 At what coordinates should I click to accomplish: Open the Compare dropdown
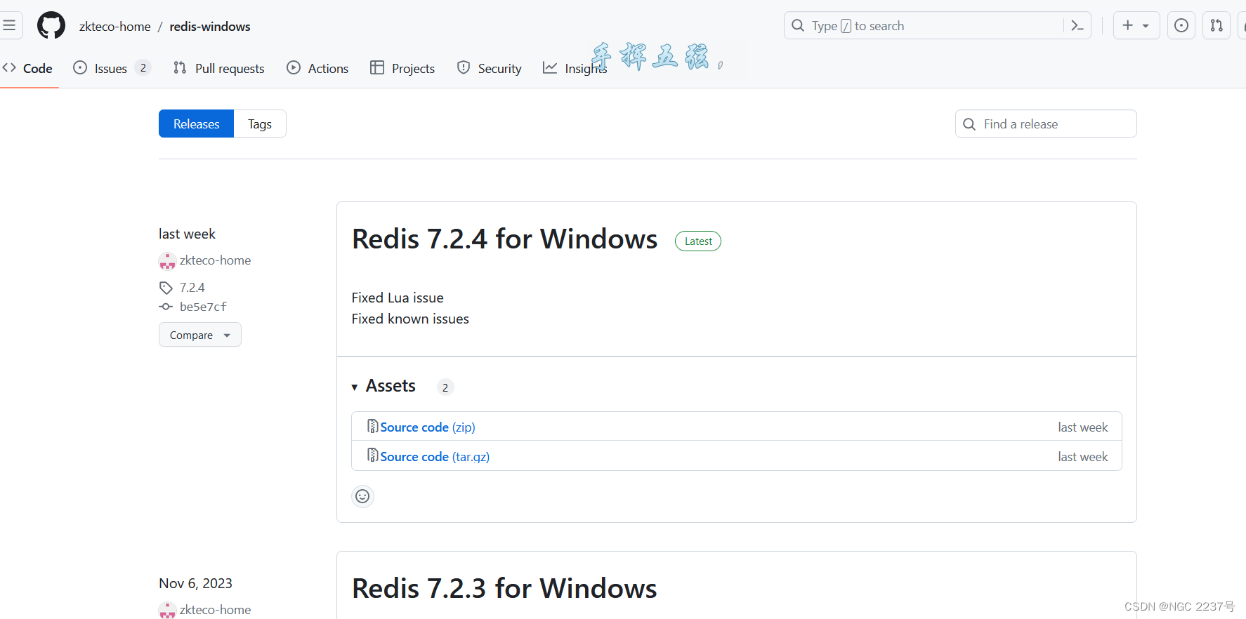pos(200,335)
